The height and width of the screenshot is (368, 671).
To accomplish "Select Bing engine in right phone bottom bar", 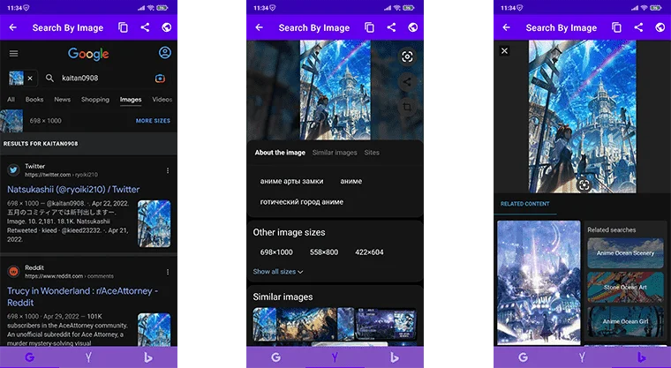I will [x=641, y=357].
